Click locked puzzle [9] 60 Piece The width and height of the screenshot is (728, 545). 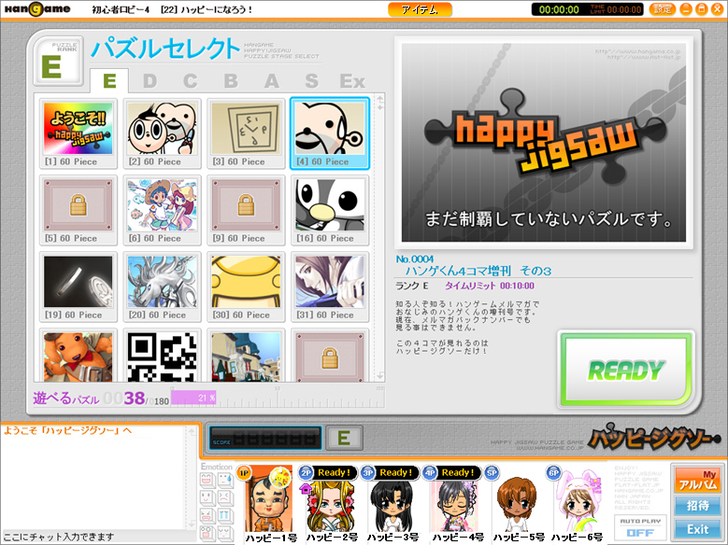(246, 210)
